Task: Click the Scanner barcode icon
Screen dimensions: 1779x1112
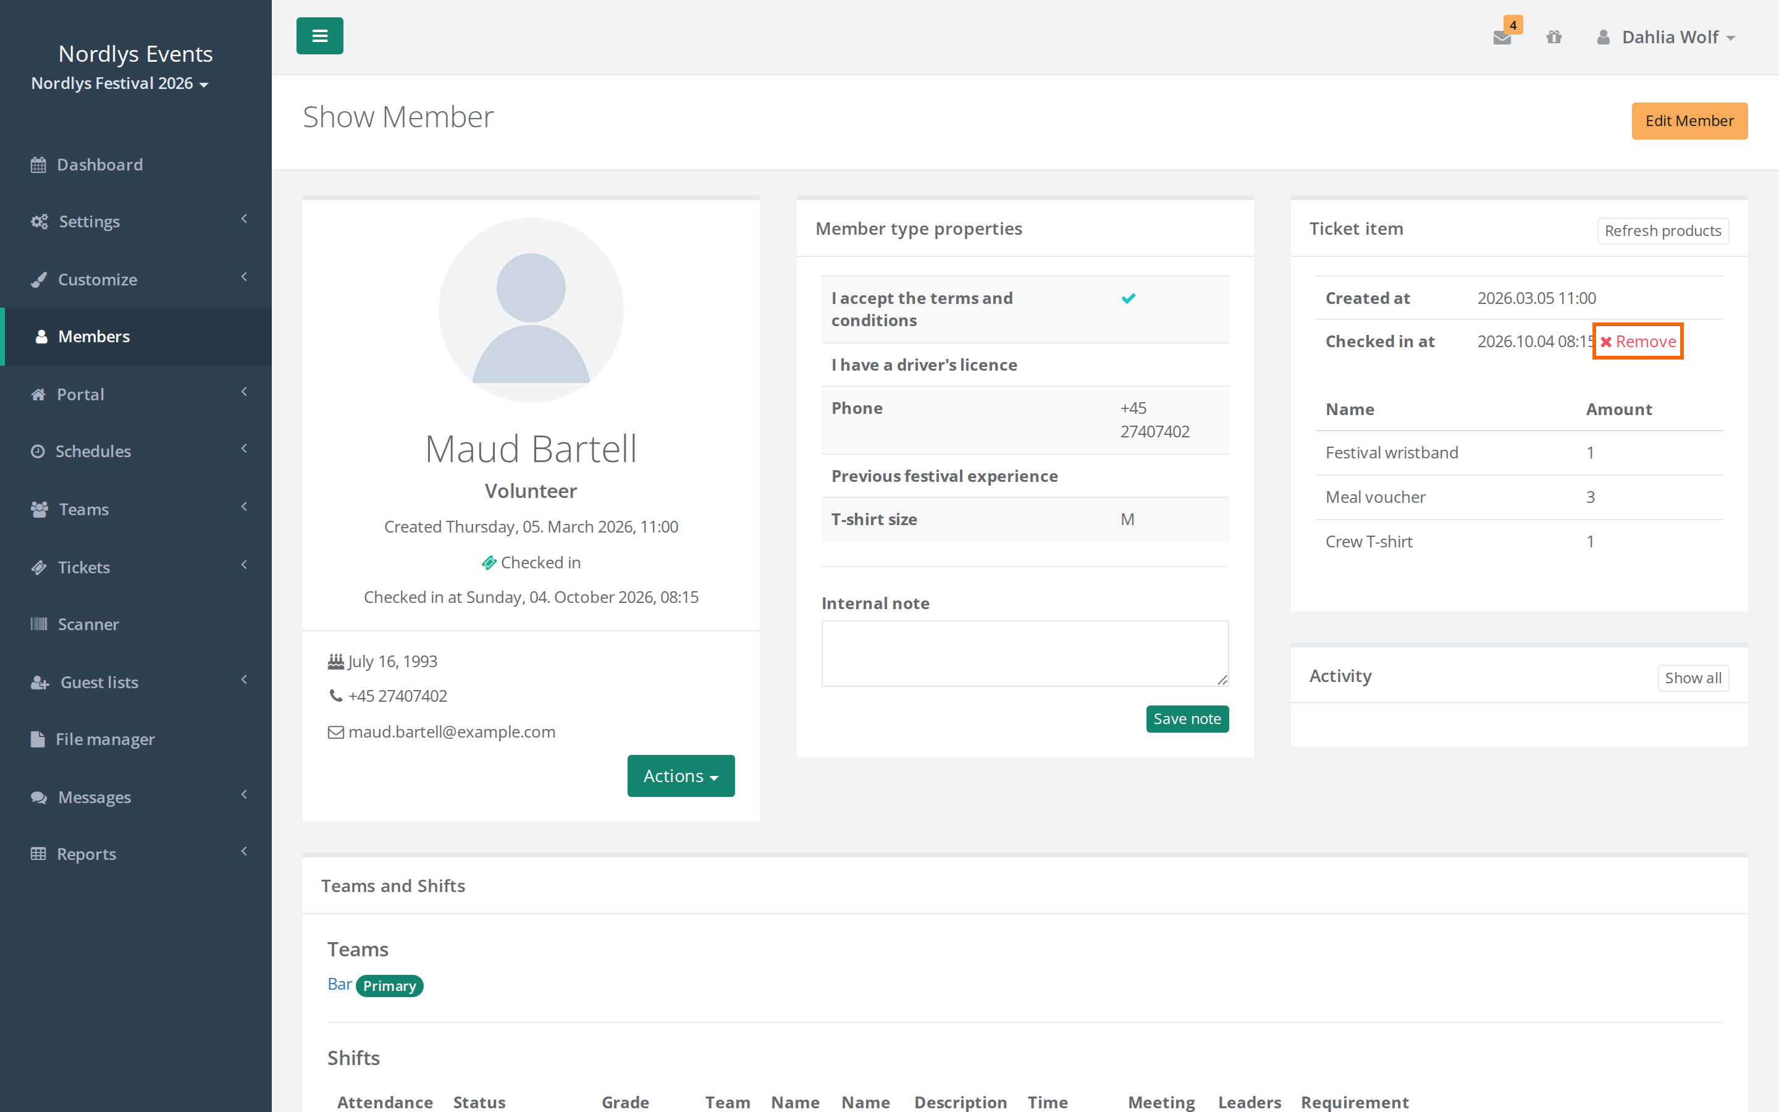Action: coord(39,625)
